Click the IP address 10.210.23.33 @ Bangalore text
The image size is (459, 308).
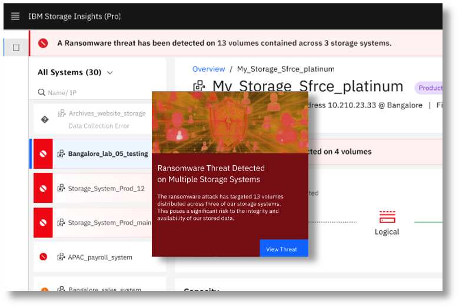click(375, 105)
